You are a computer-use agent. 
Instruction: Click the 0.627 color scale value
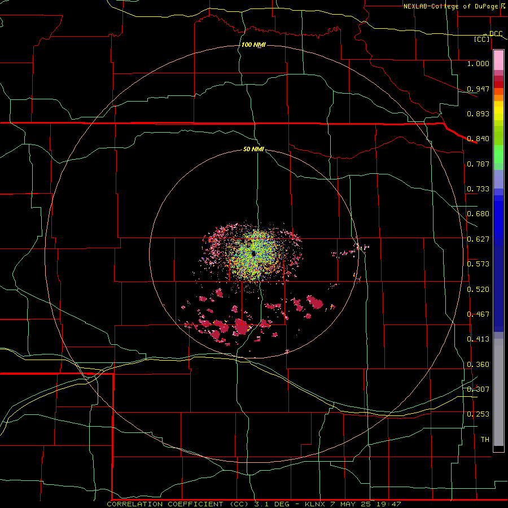pyautogui.click(x=478, y=239)
